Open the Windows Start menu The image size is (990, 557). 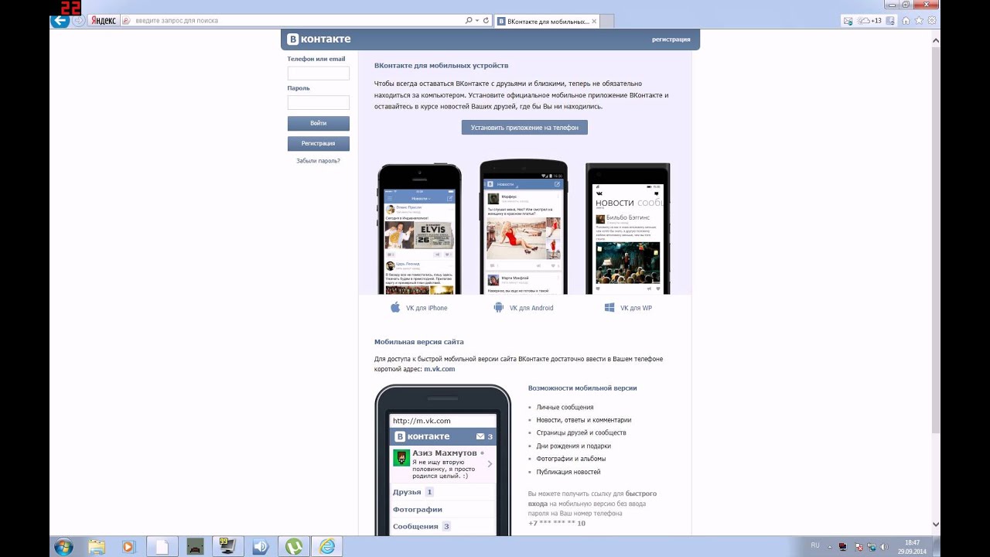click(64, 547)
